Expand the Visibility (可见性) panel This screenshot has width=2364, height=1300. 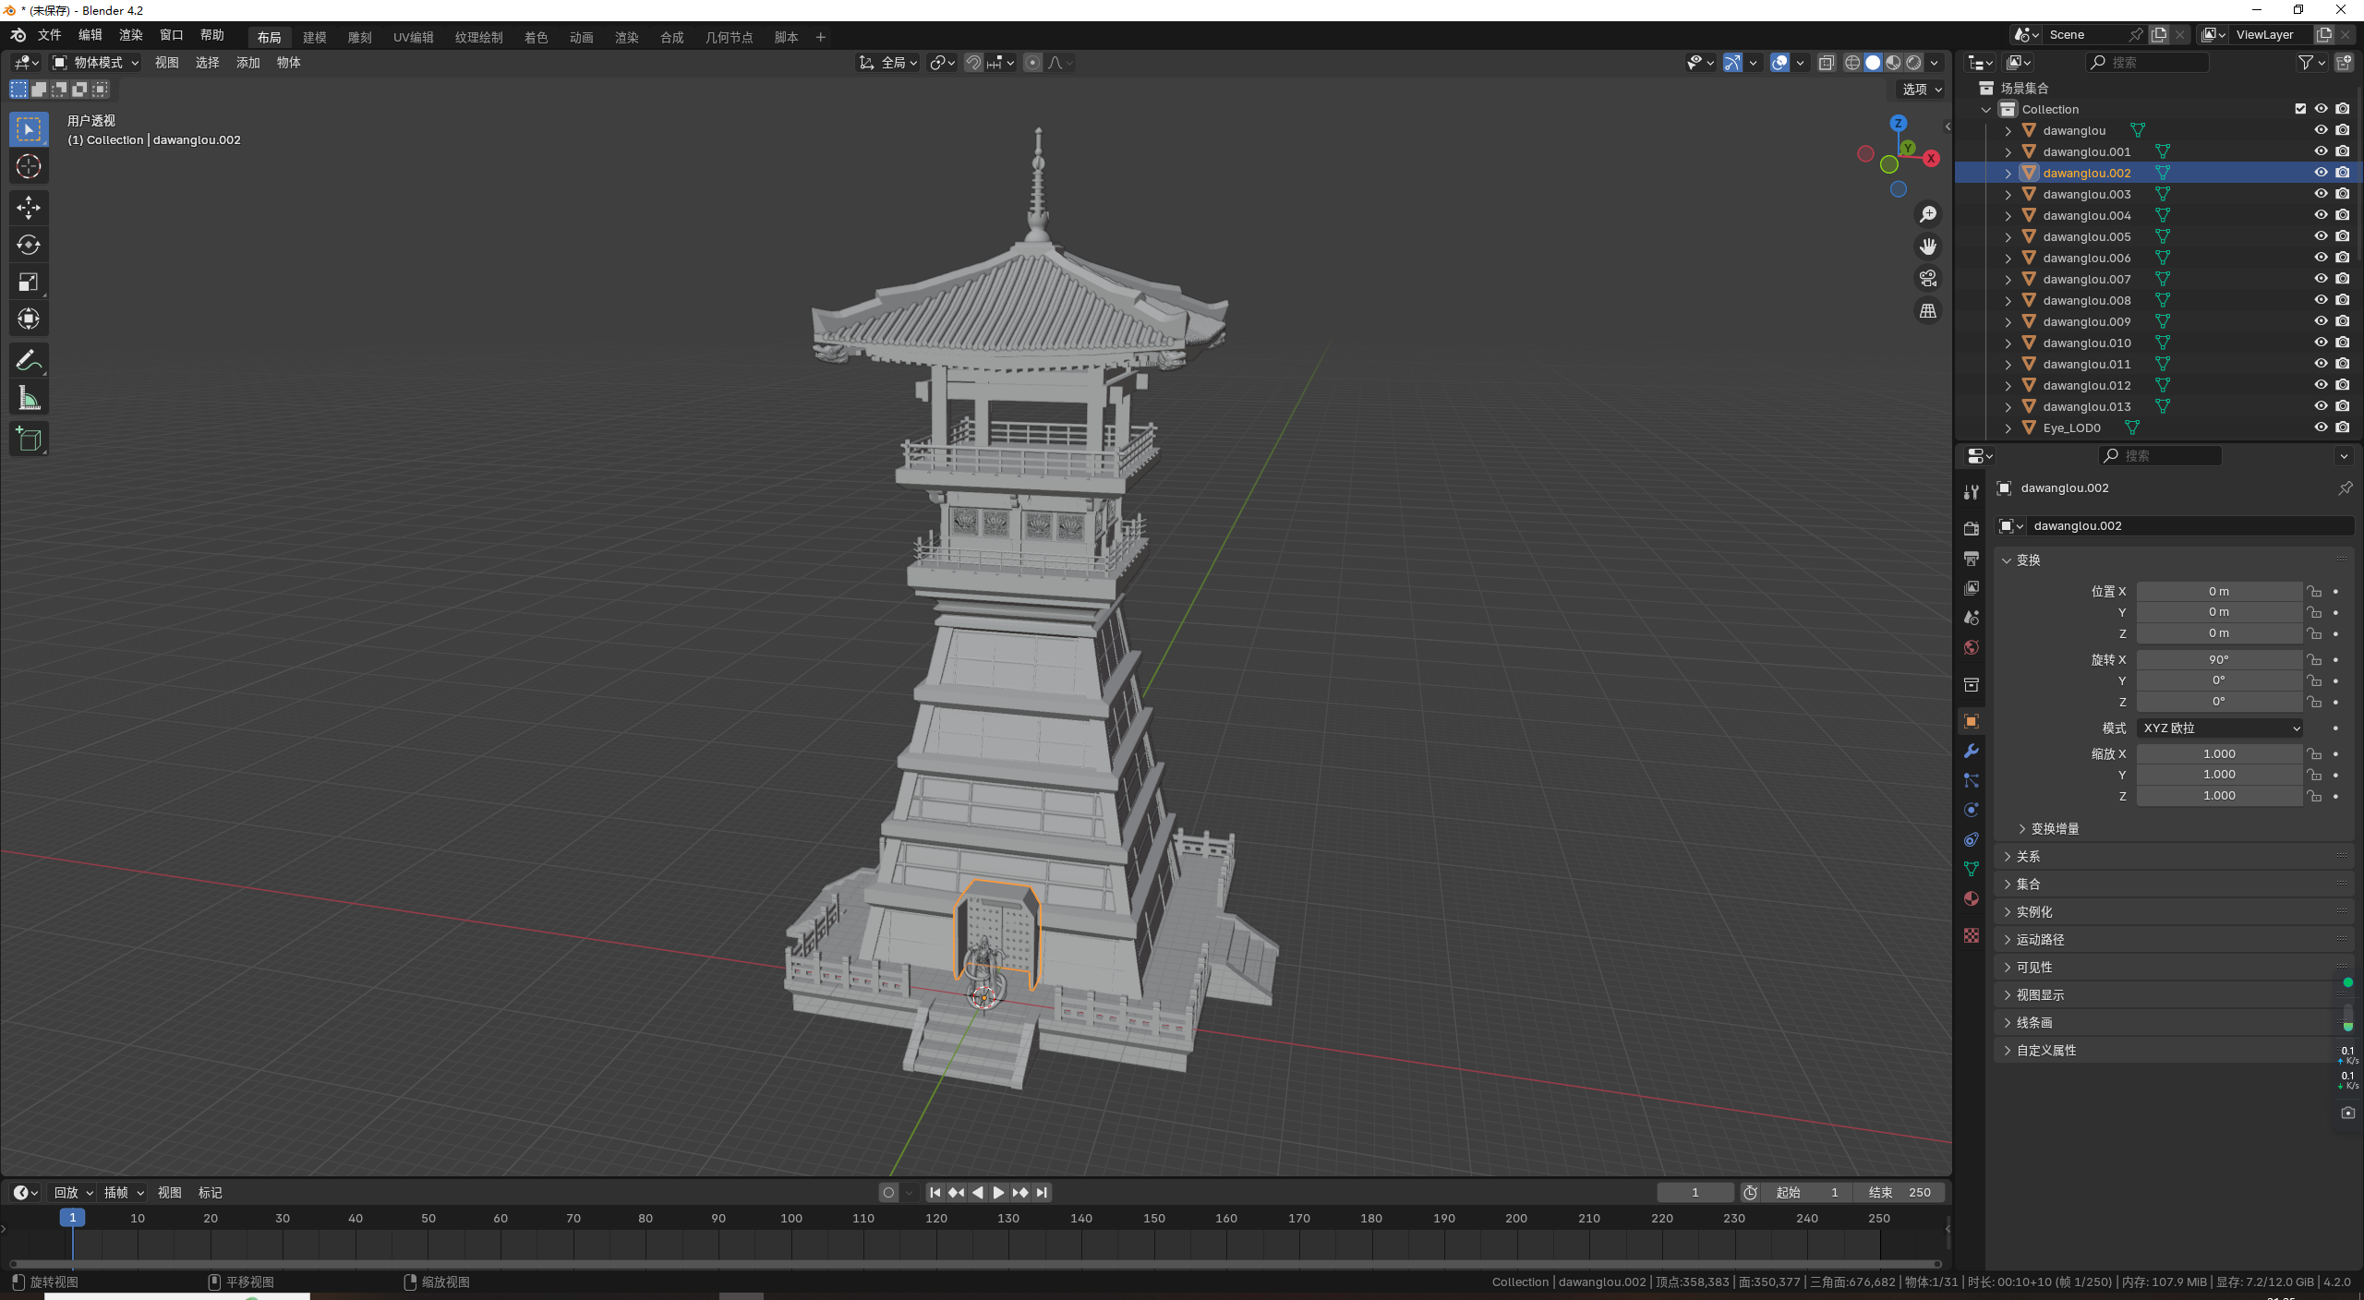(x=2034, y=968)
